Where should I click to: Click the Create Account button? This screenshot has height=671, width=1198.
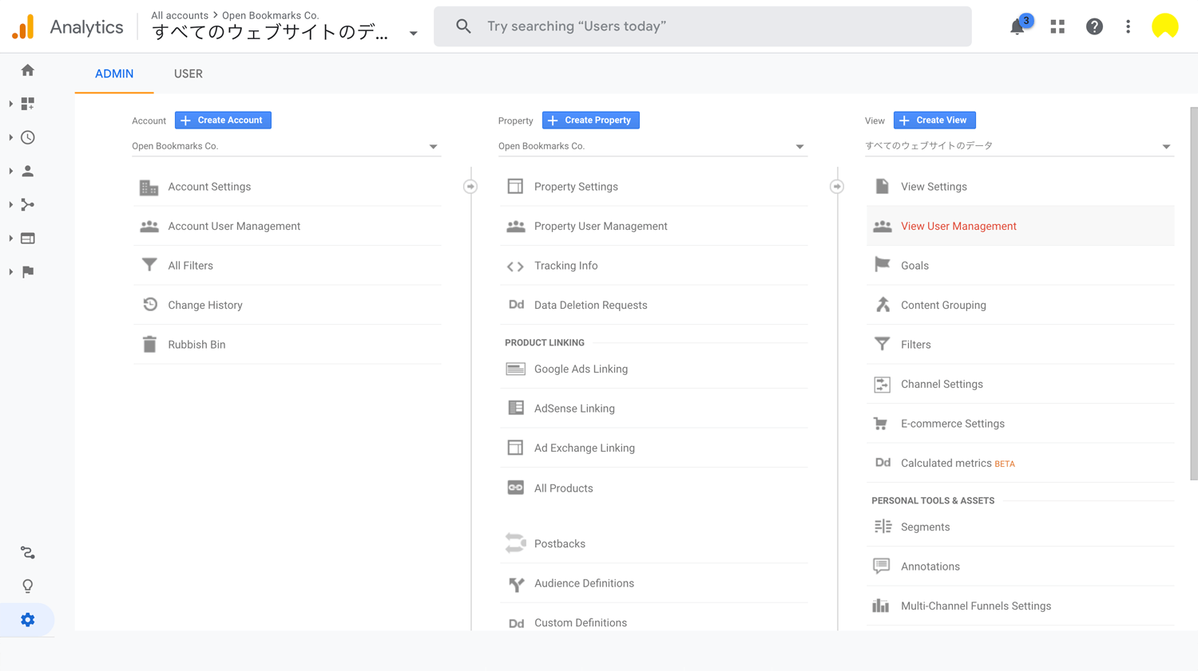(x=223, y=120)
